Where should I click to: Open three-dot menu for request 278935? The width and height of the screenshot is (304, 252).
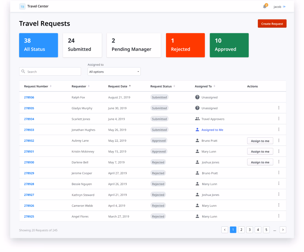pos(279,108)
